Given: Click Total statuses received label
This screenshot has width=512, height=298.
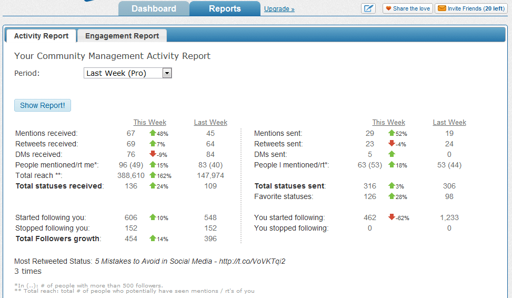Looking at the screenshot, I should 59,186.
